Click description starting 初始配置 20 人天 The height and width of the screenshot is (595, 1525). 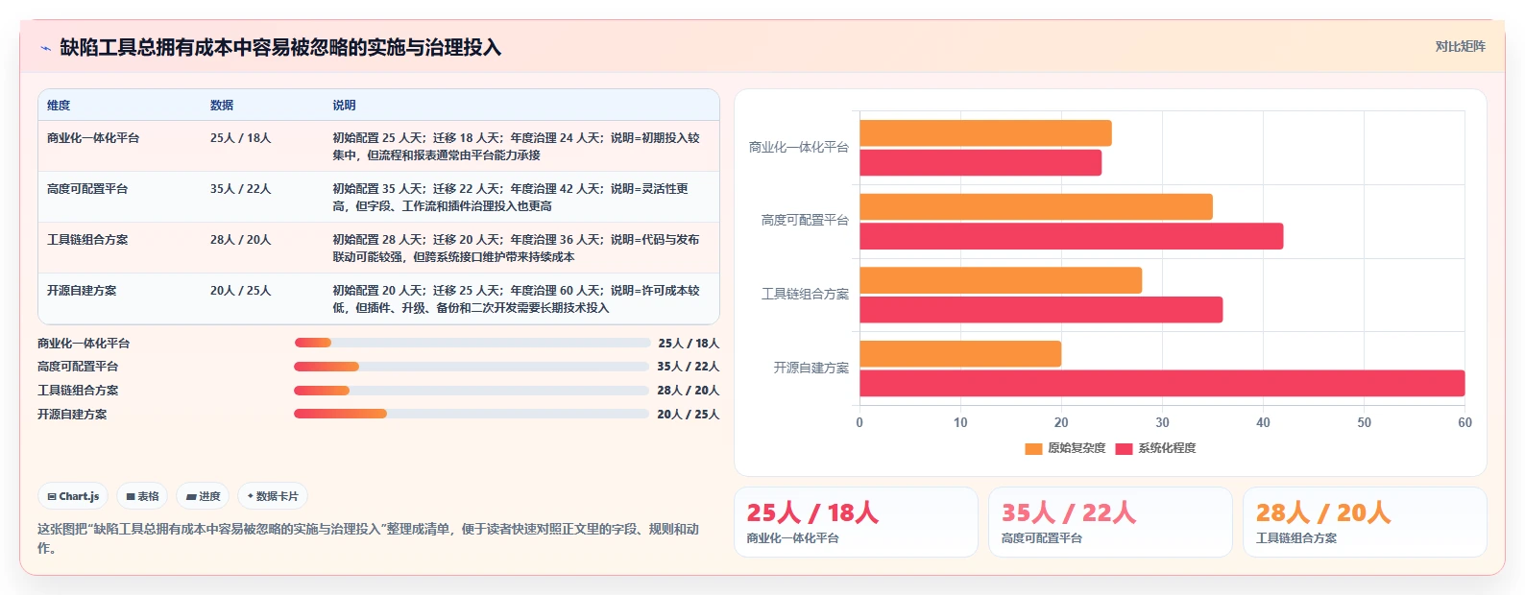tap(517, 299)
